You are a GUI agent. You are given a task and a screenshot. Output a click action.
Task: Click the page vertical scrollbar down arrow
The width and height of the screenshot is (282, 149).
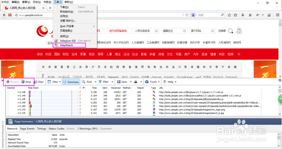(280, 76)
